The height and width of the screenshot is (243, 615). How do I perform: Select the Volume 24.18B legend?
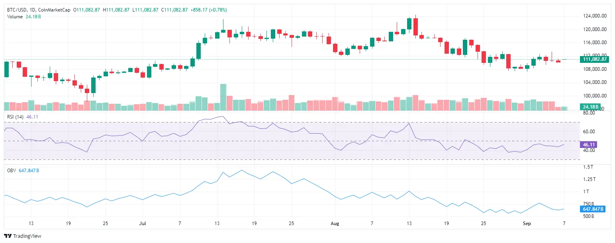22,16
